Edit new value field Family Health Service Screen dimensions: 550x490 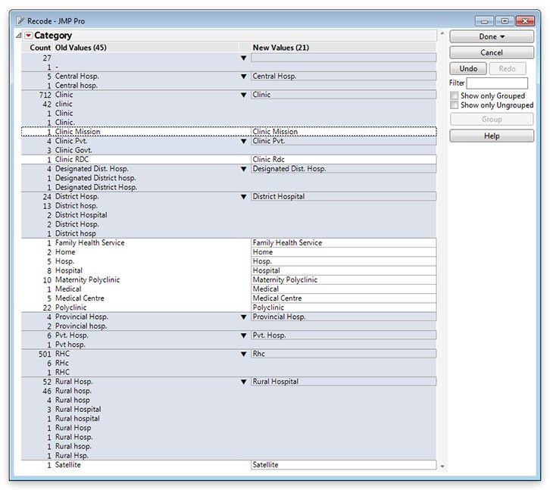pos(344,242)
